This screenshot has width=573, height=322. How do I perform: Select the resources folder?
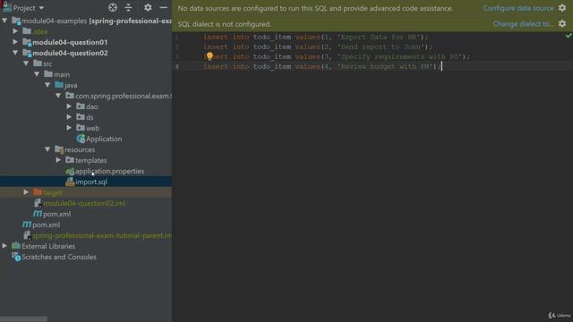click(80, 149)
